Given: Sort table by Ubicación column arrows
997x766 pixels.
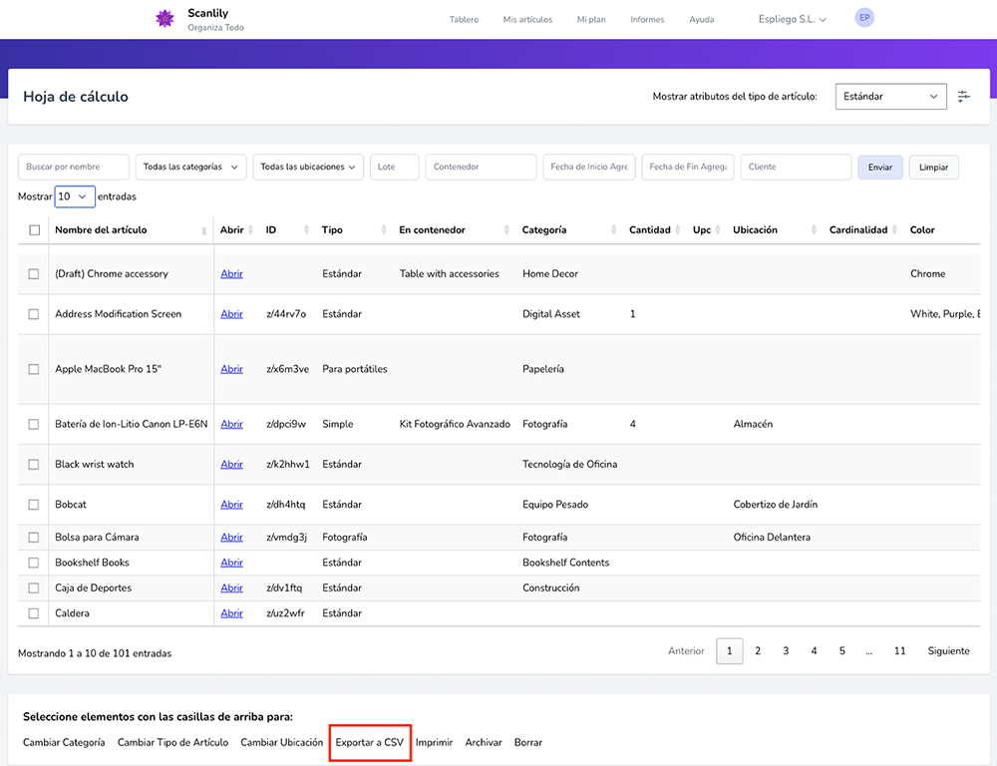Looking at the screenshot, I should (814, 230).
